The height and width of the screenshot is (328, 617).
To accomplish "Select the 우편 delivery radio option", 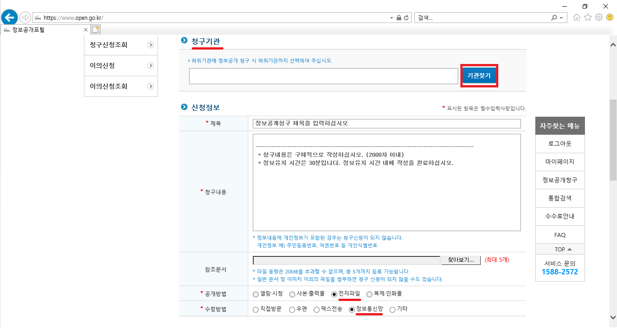I will (292, 310).
